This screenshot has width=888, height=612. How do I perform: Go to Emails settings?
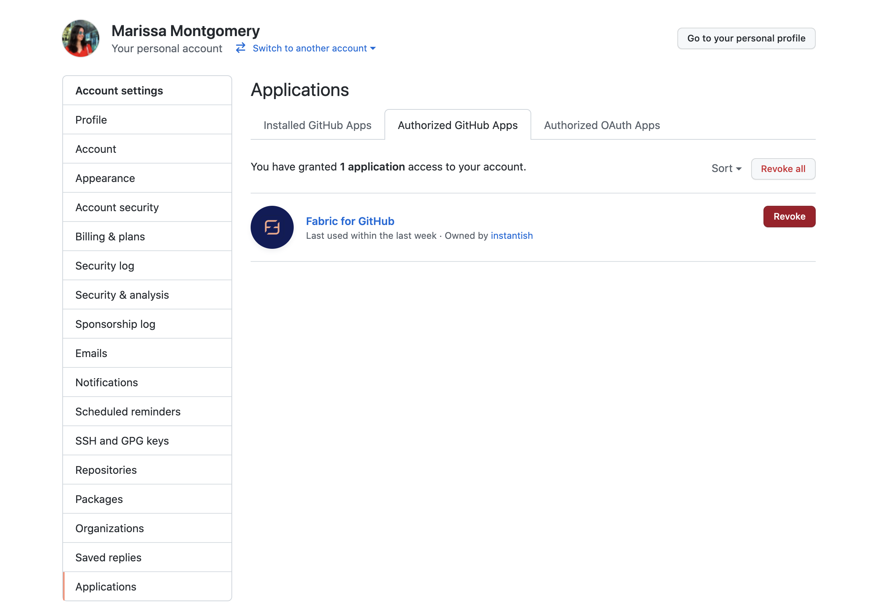click(147, 353)
